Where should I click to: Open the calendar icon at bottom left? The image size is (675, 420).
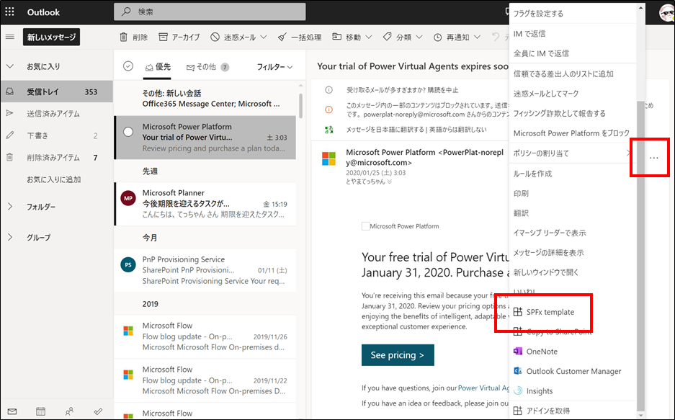coord(40,412)
